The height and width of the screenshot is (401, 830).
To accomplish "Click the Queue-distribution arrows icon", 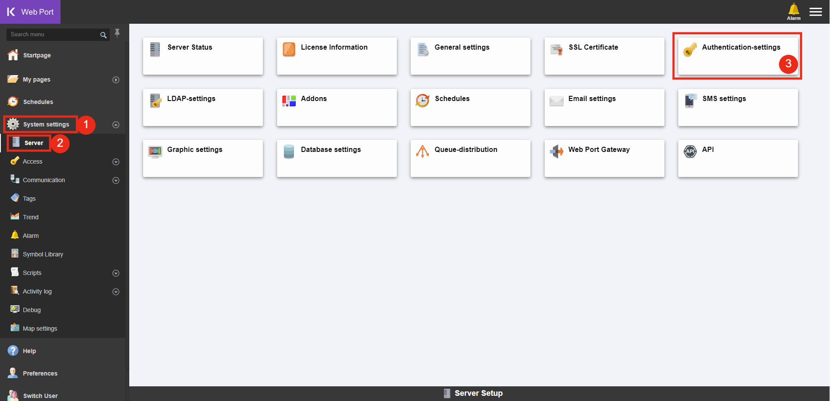I will [422, 152].
